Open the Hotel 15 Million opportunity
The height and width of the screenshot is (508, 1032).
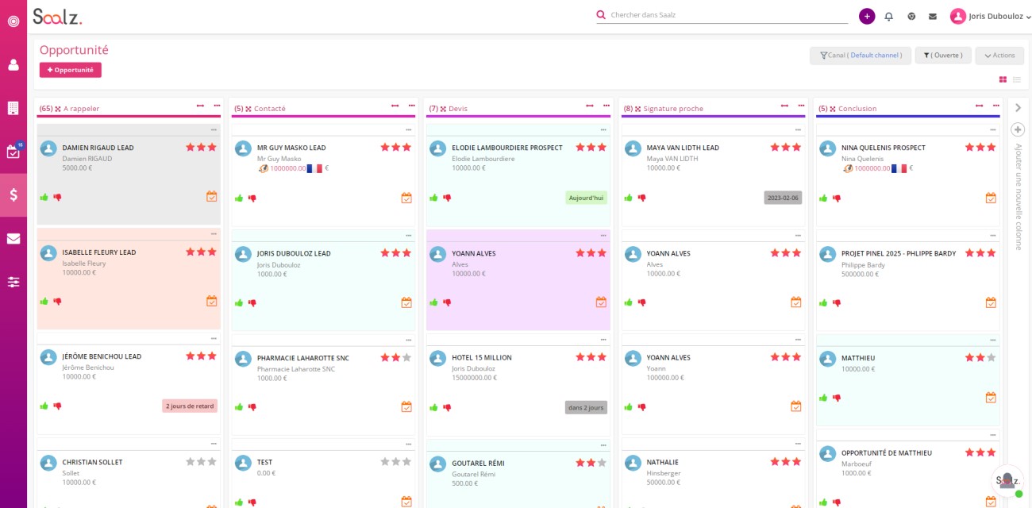tap(482, 357)
